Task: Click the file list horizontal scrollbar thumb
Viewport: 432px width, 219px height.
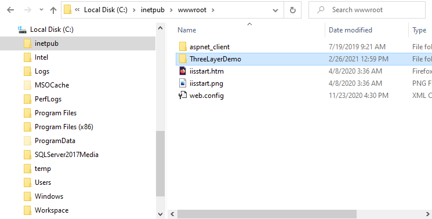Action: click(x=267, y=214)
